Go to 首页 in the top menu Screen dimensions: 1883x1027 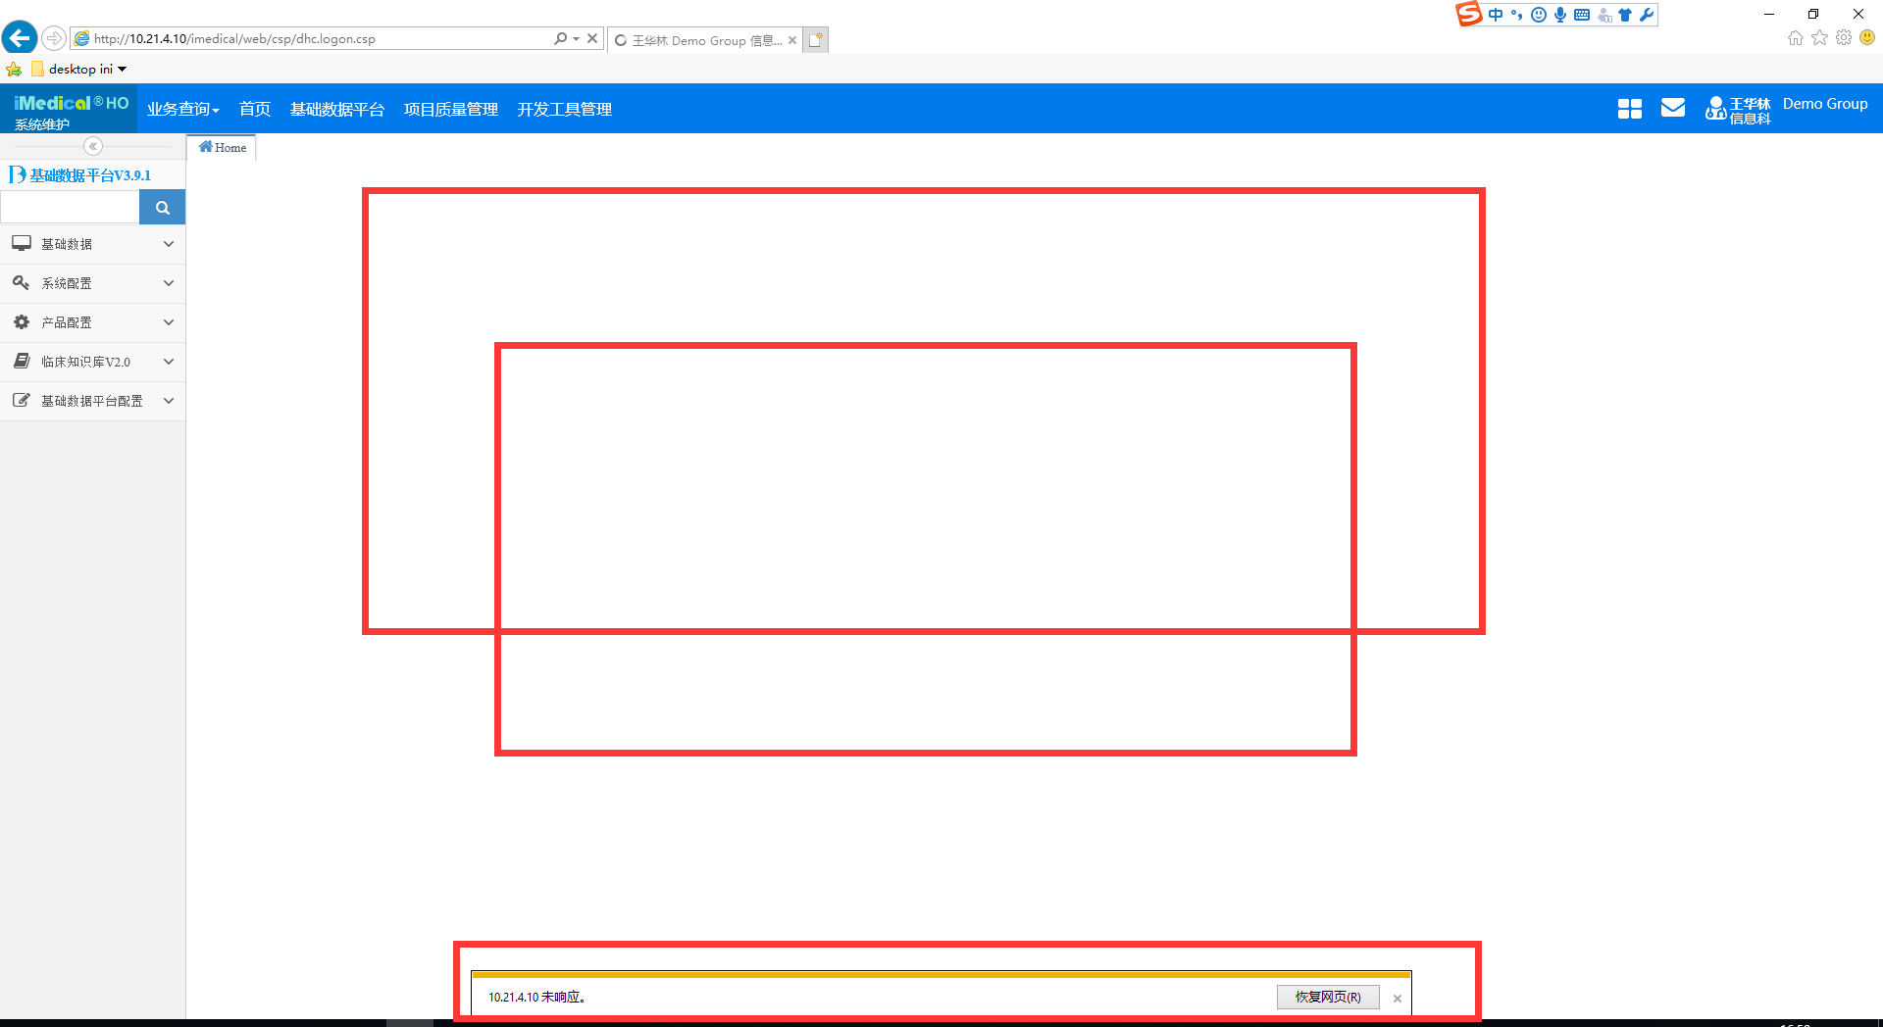click(255, 109)
